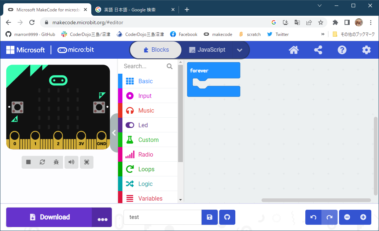Mute the simulator sound
This screenshot has width=379, height=231.
[71, 162]
